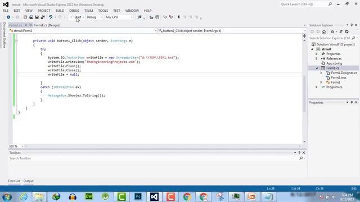Open the Output tab
Screen dimensions: 360x202
pyautogui.click(x=29, y=181)
